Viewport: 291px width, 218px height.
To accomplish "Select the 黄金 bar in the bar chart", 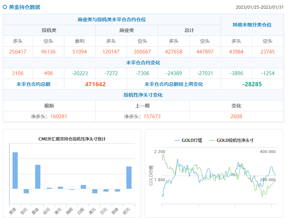I will 38,177.
